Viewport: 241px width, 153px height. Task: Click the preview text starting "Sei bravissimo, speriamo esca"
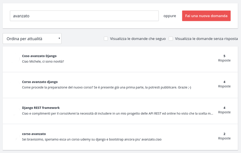tap(92, 139)
